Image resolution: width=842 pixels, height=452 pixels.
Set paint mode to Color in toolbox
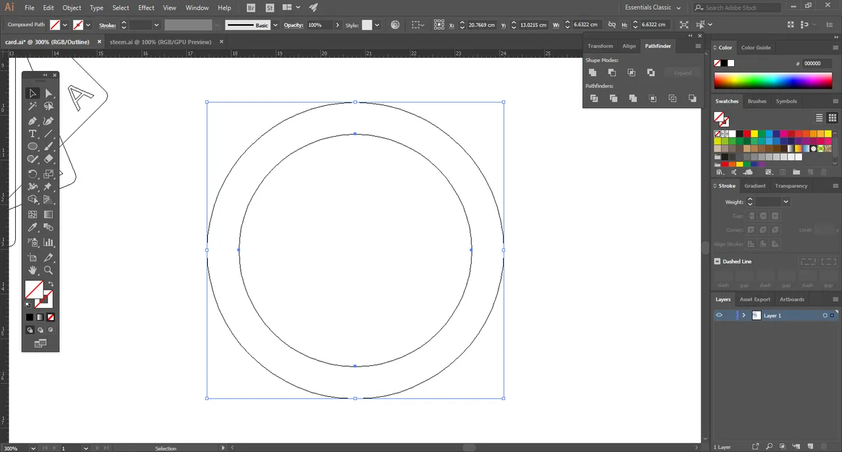(x=30, y=317)
